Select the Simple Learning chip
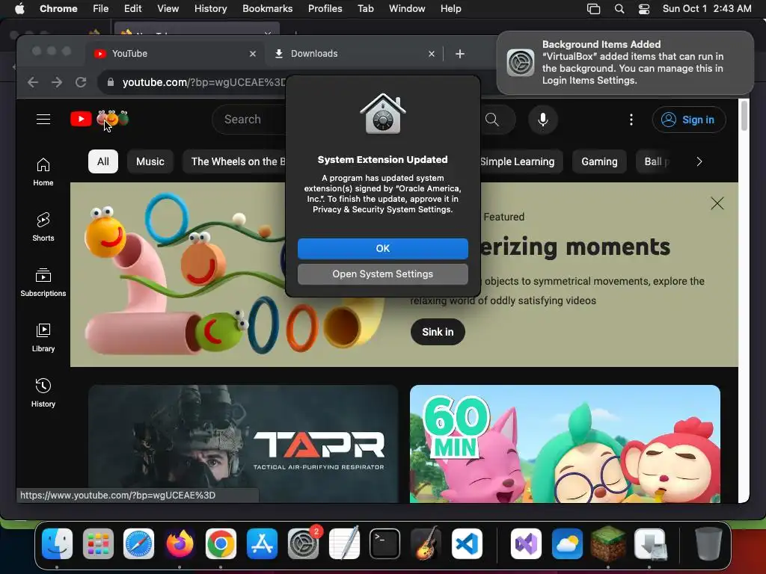Image resolution: width=766 pixels, height=574 pixels. tap(521, 161)
